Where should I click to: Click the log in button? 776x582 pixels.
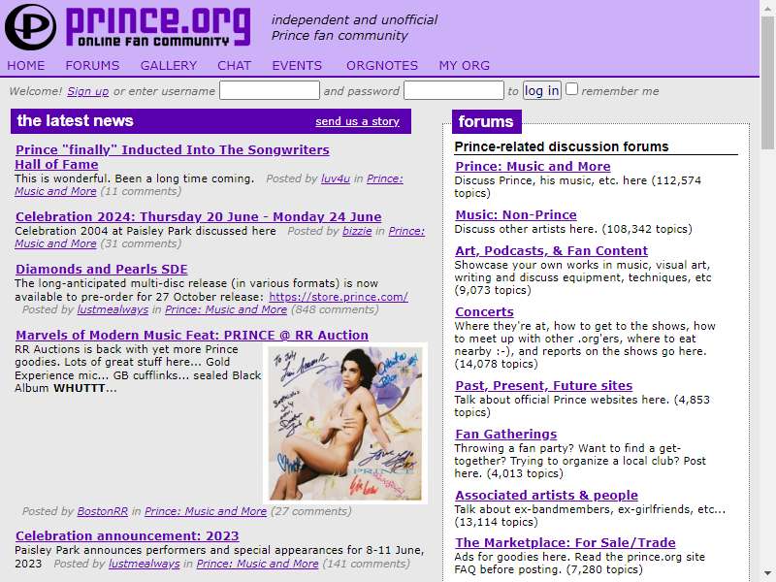pyautogui.click(x=542, y=90)
